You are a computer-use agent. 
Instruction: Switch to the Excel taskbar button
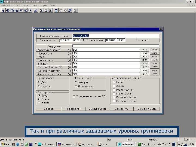[x=146, y=144]
